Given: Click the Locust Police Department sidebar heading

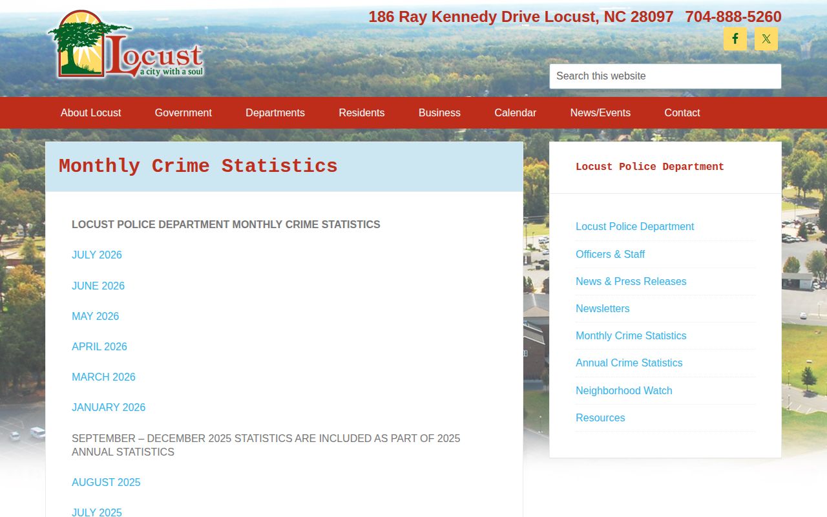Looking at the screenshot, I should pos(649,167).
